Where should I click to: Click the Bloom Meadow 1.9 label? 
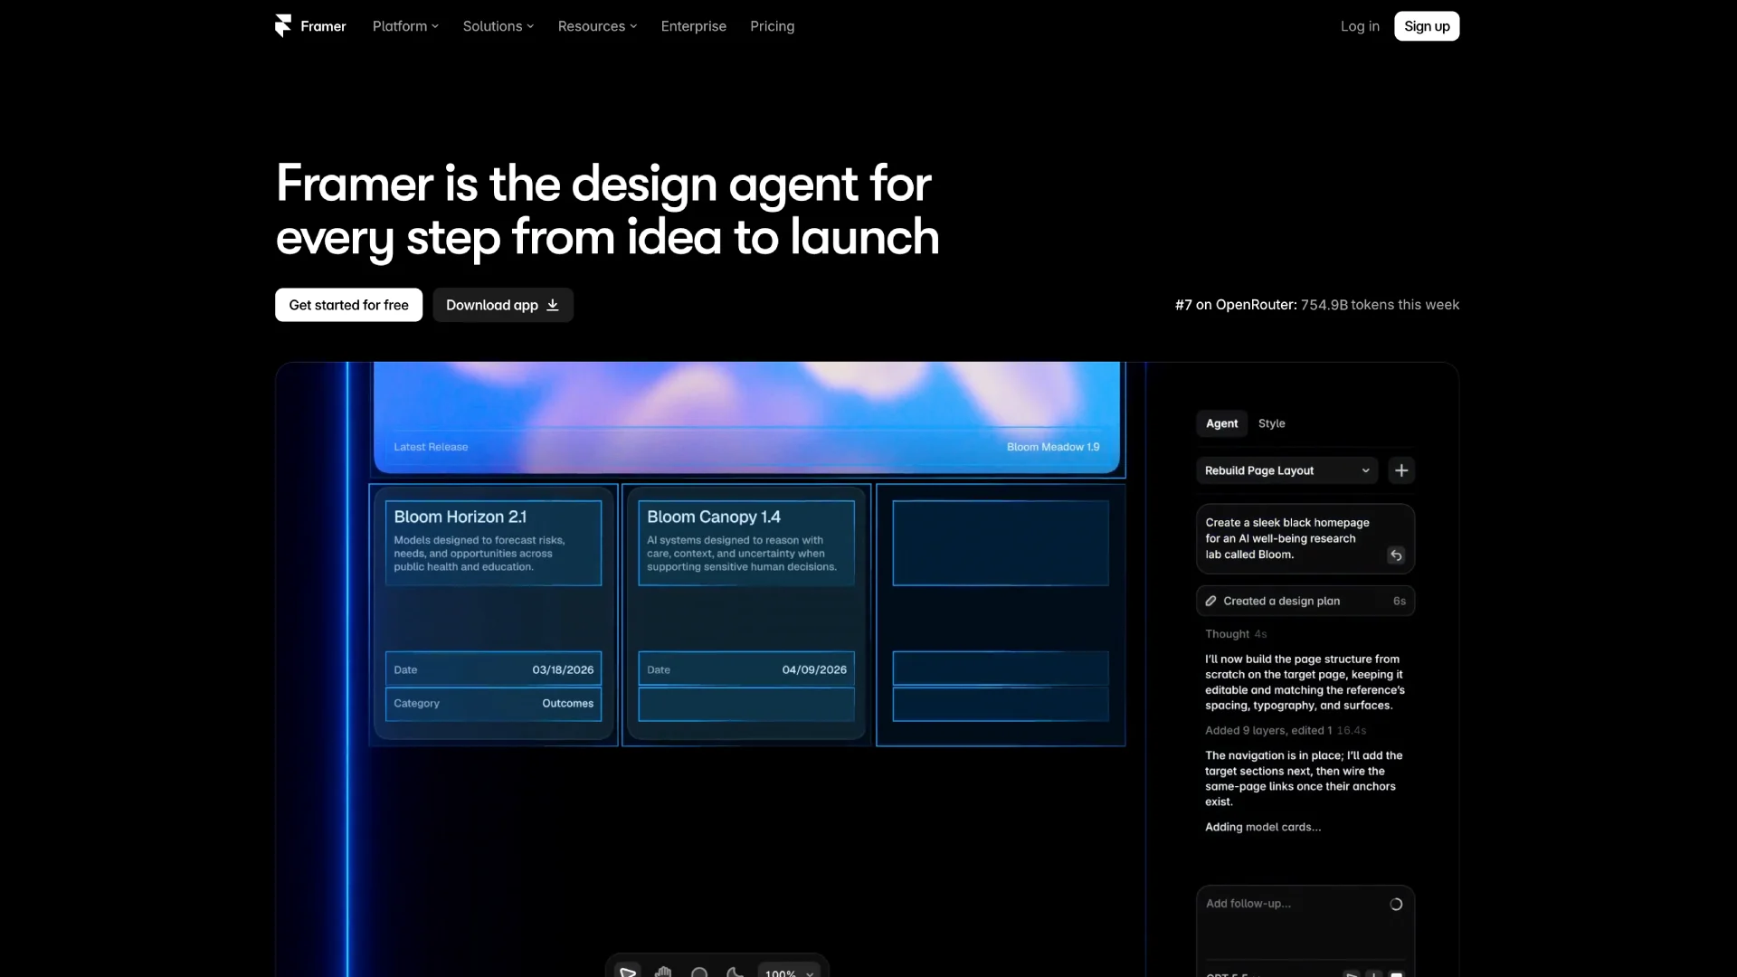coord(1053,447)
